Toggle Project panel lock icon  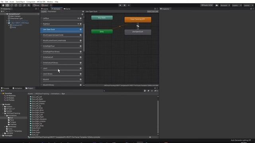[x=155, y=88]
